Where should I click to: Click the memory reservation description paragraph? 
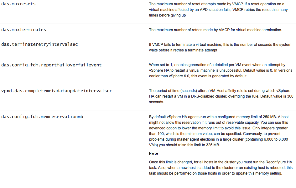click(x=218, y=131)
